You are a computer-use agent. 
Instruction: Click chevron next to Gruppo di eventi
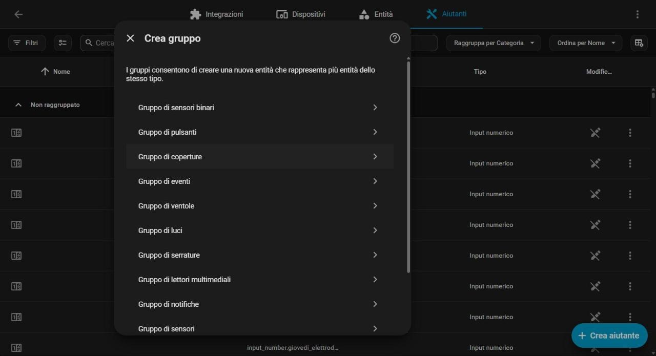(375, 181)
